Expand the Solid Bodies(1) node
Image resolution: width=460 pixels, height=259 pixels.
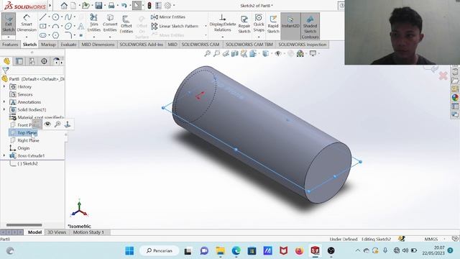(x=4, y=109)
